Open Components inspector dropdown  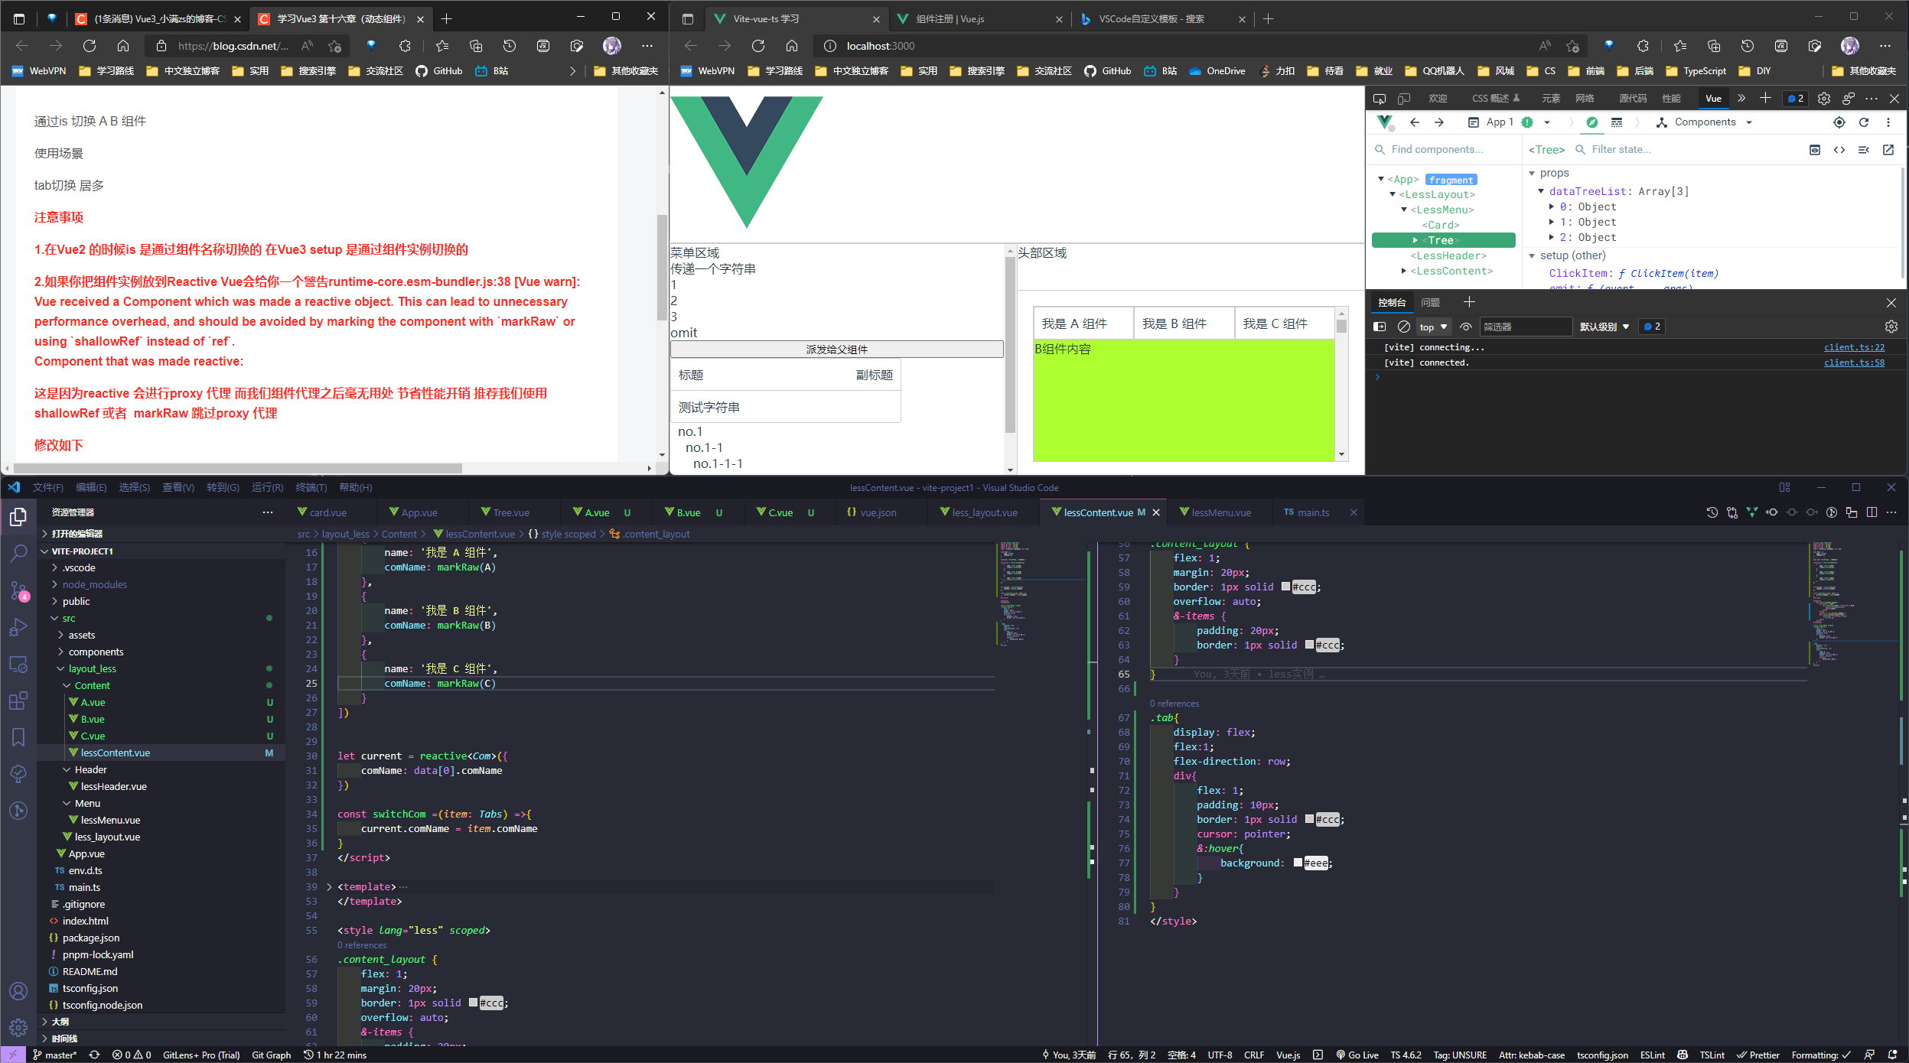(1705, 122)
